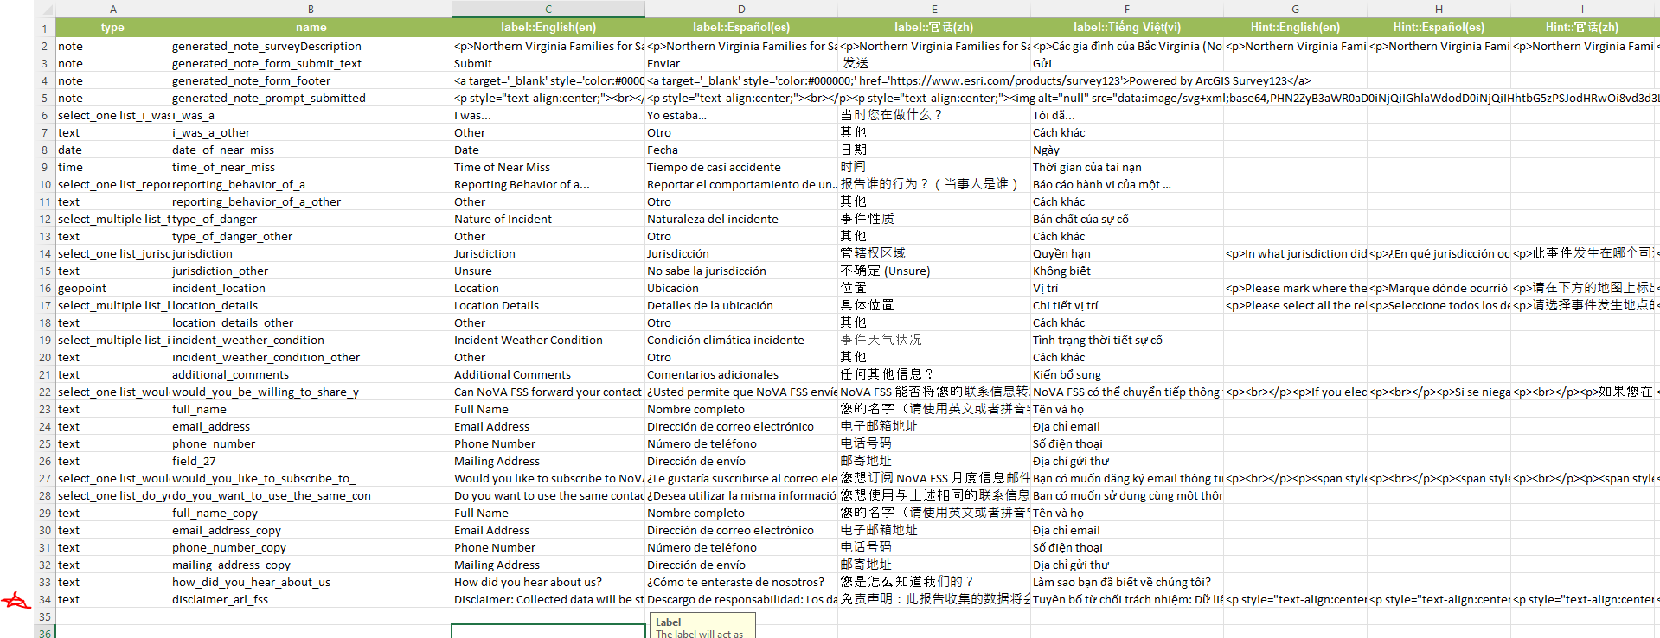This screenshot has width=1660, height=638.
Task: Click the 'Location Details' cell
Action: coord(548,305)
